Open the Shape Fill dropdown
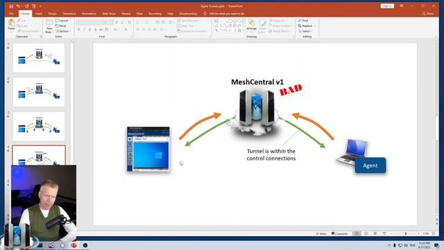This screenshot has height=250, width=444. click(x=277, y=21)
